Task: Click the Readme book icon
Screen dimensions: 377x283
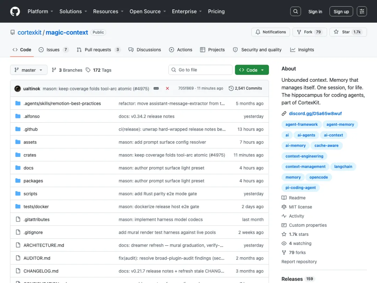Action: (284, 198)
